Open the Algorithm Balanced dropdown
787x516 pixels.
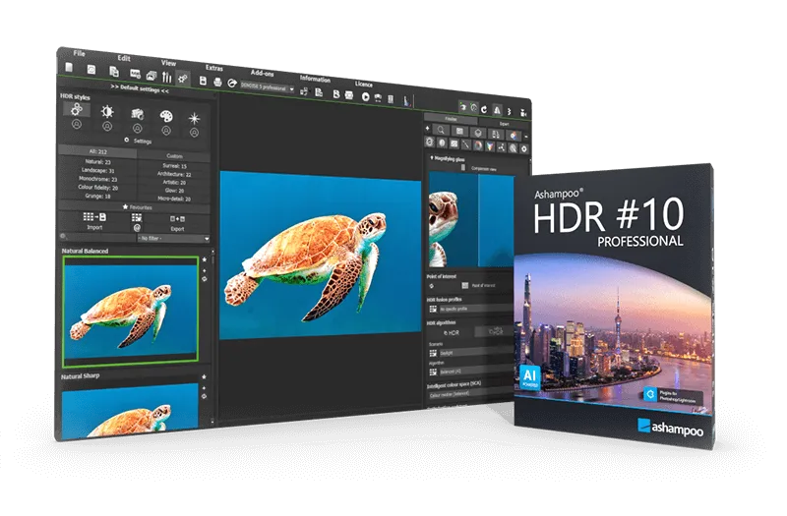[x=476, y=372]
